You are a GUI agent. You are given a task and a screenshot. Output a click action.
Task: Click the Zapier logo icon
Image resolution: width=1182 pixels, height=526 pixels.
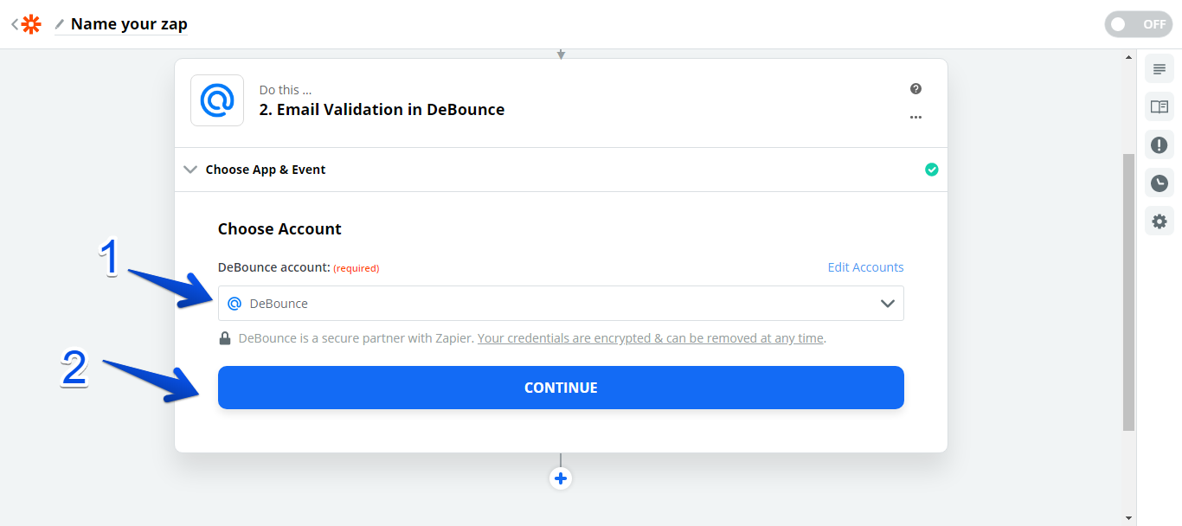pyautogui.click(x=31, y=24)
